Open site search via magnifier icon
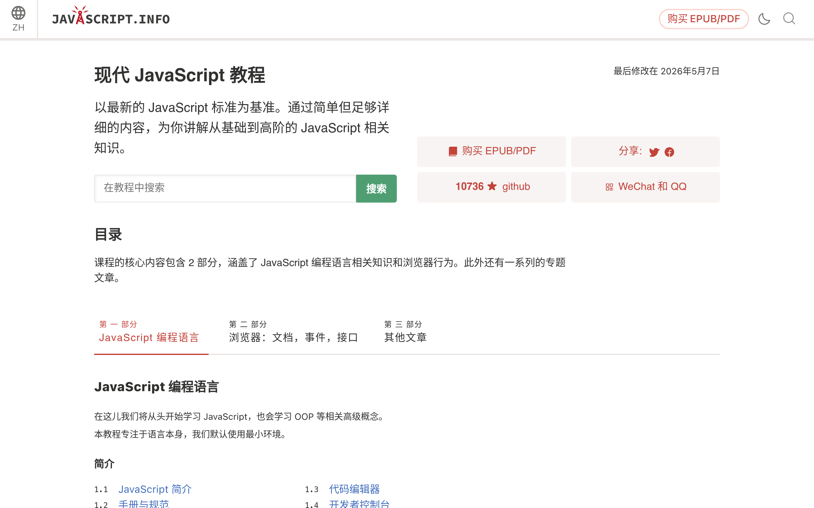The width and height of the screenshot is (814, 508). [x=789, y=19]
